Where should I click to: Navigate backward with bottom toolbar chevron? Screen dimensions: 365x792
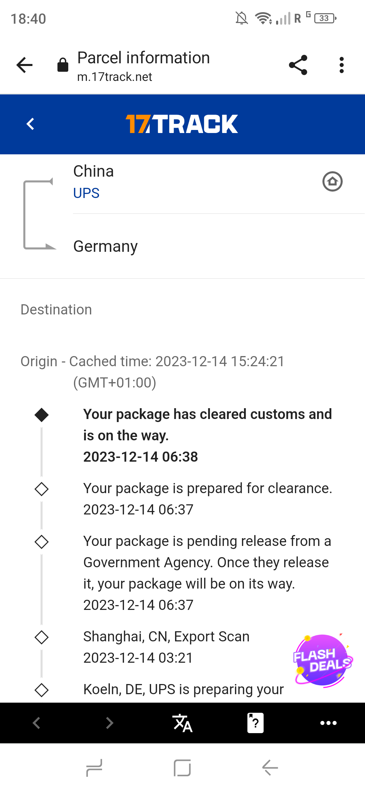36,723
